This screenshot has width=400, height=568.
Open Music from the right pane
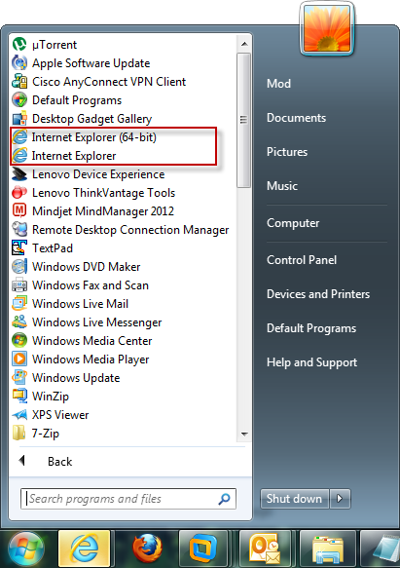(282, 186)
